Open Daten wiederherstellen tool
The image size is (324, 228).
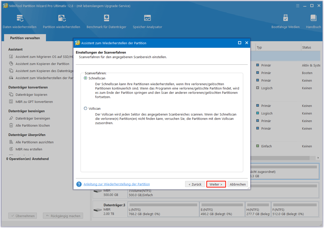pyautogui.click(x=20, y=21)
